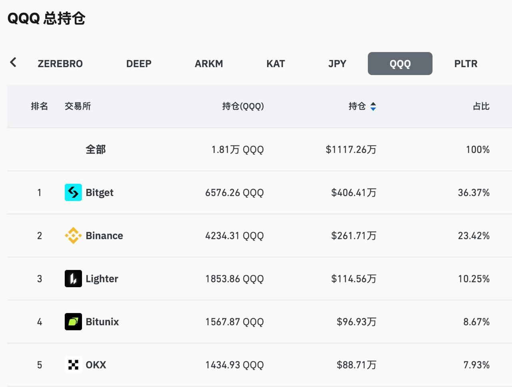512x387 pixels.
Task: Click the Bitget exchange logo icon
Action: (73, 193)
